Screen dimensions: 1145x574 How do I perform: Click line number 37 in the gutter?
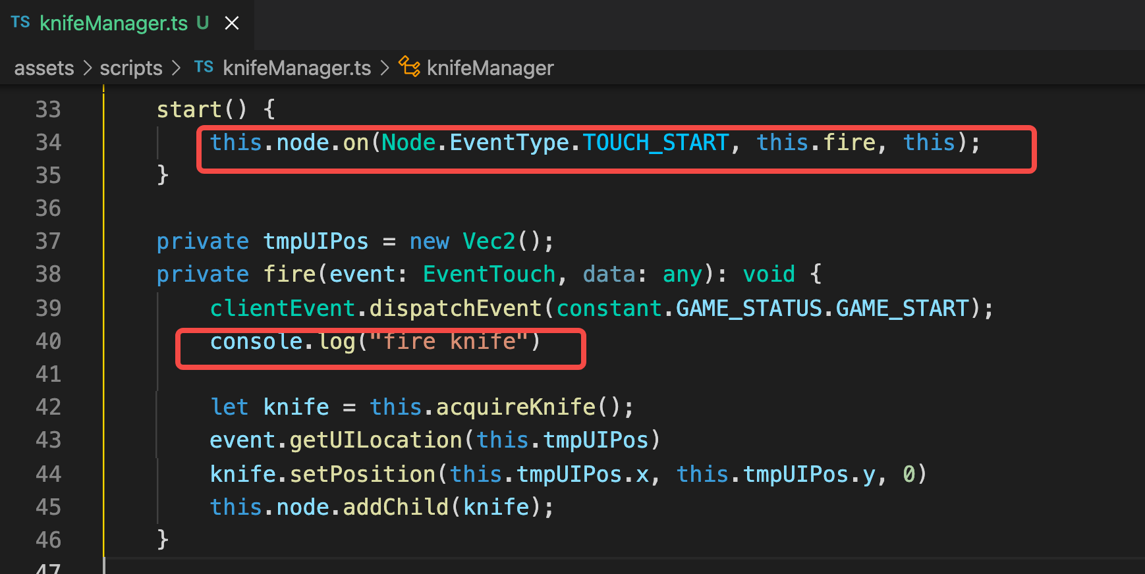click(48, 241)
